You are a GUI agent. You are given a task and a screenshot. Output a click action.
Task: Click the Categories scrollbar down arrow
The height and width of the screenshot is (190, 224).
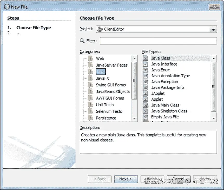pos(135,118)
